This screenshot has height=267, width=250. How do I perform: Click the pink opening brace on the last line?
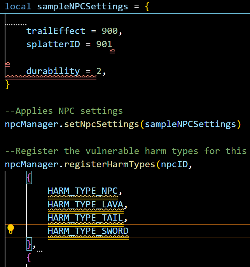coord(29,258)
